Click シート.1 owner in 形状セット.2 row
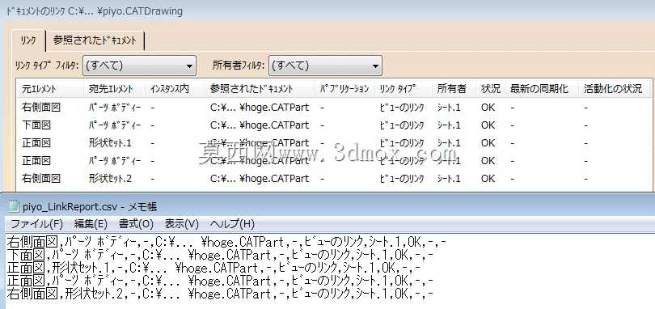Image resolution: width=655 pixels, height=309 pixels. [x=449, y=179]
